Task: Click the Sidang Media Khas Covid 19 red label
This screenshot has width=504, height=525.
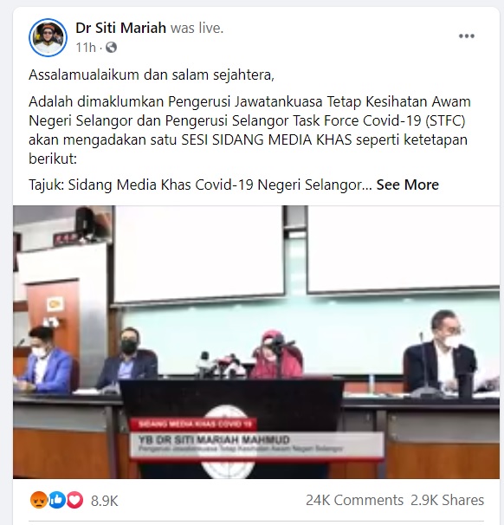Action: tap(193, 424)
